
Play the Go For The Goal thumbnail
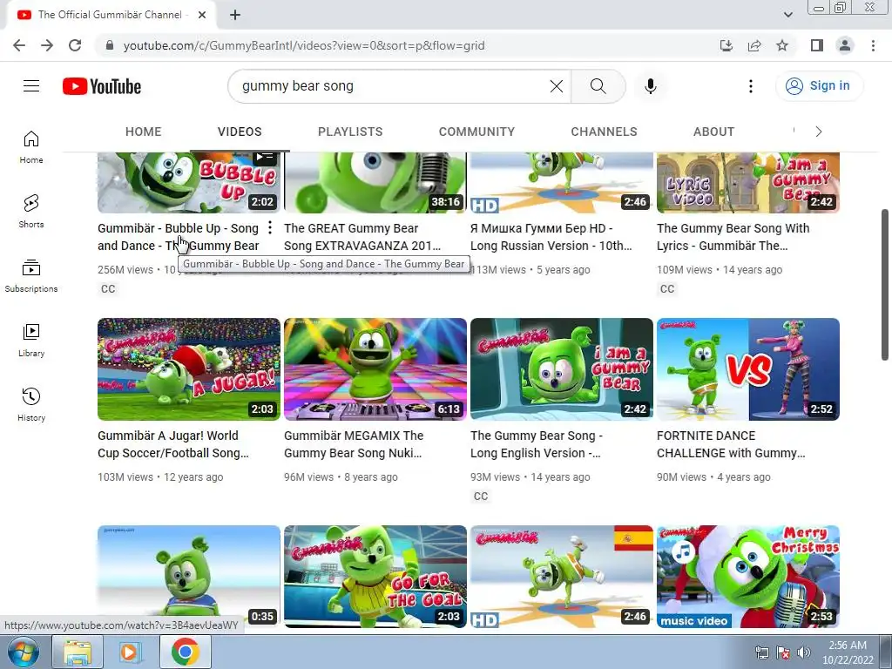pyautogui.click(x=375, y=577)
